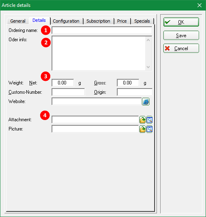Click the Oder info scrollbar down arrow
The height and width of the screenshot is (217, 206).
pyautogui.click(x=148, y=67)
